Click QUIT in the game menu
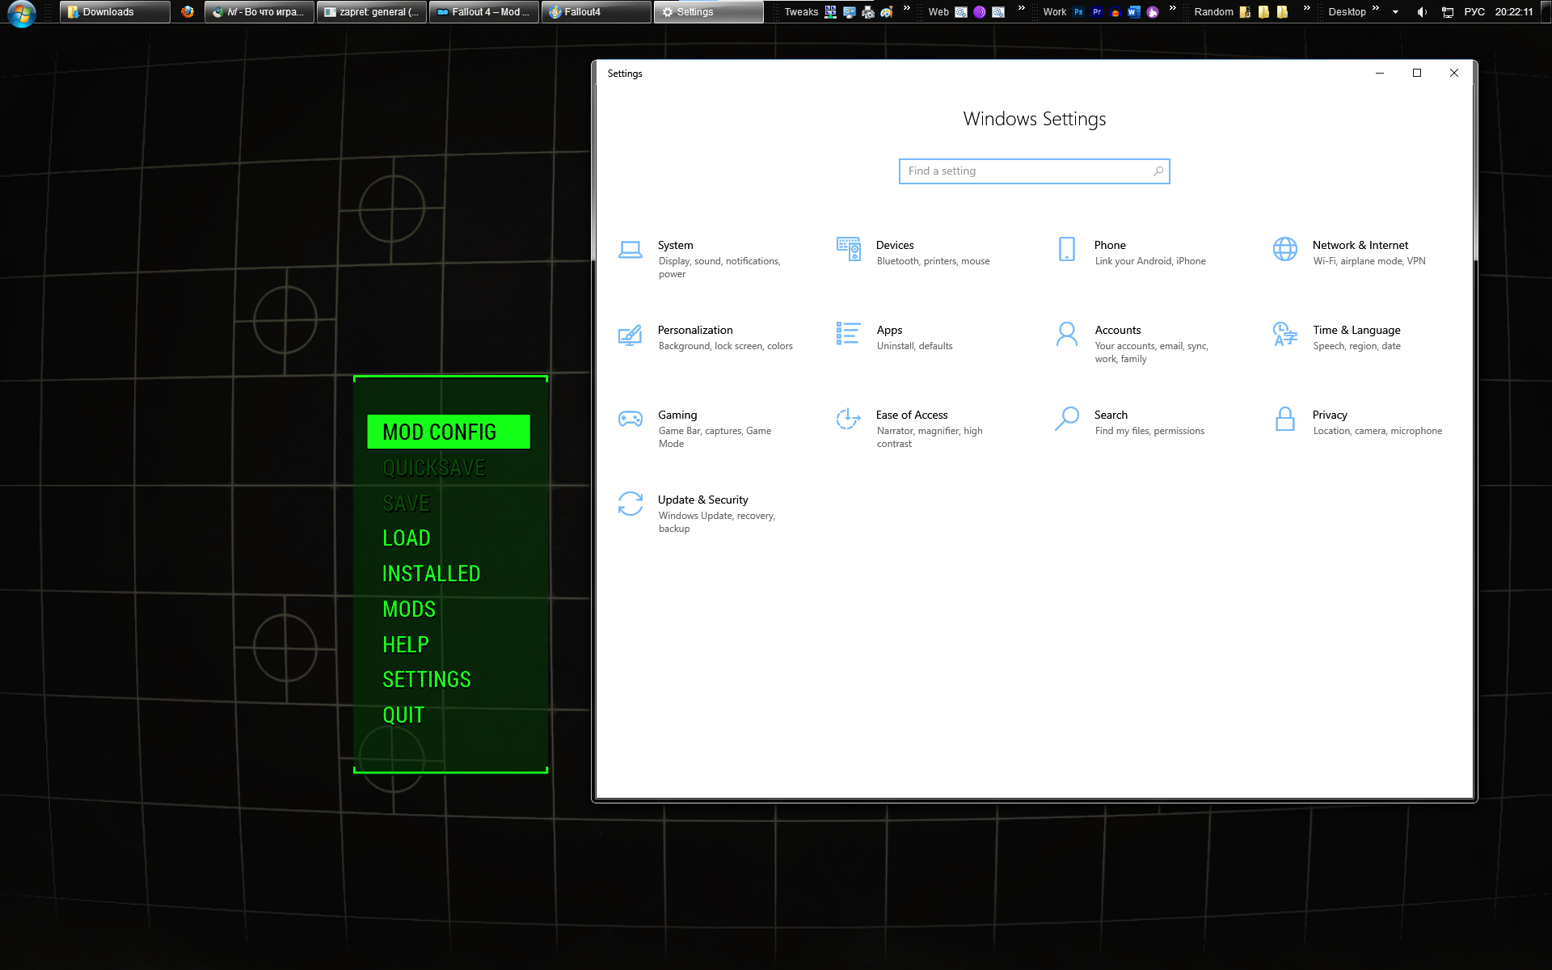The image size is (1552, 970). coord(403,715)
